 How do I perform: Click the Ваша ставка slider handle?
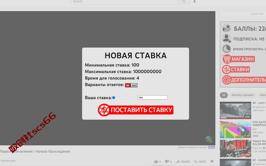[x=113, y=98]
